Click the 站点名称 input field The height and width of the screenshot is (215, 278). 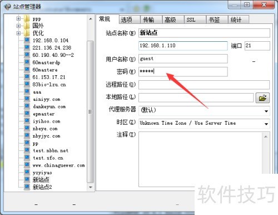tap(204, 33)
